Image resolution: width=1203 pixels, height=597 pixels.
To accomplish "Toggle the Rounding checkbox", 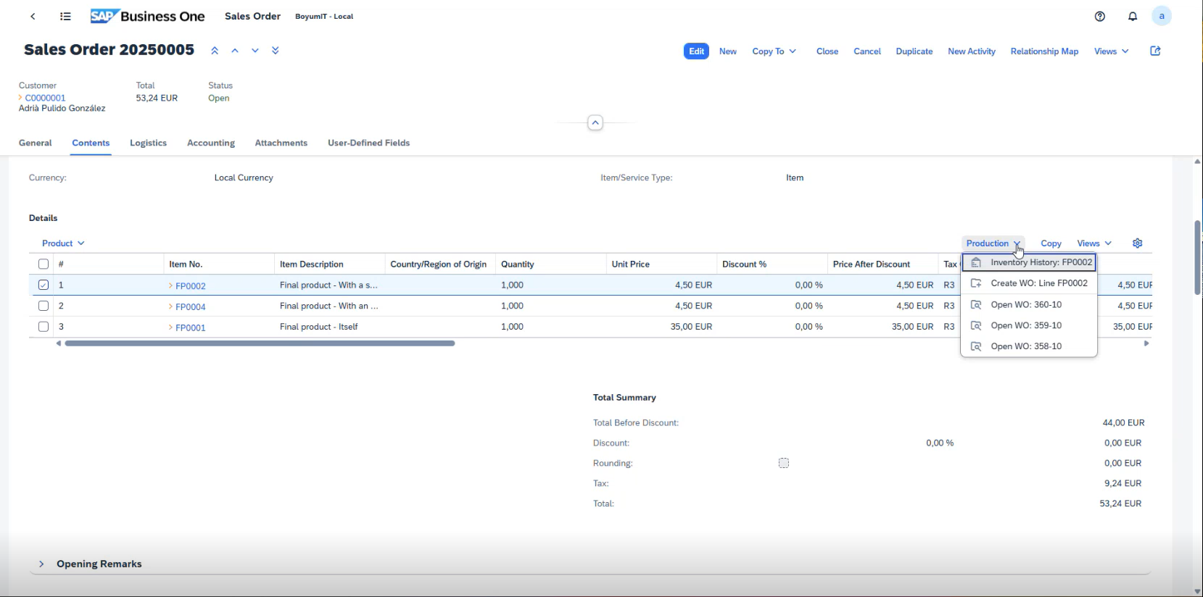I will pyautogui.click(x=784, y=463).
